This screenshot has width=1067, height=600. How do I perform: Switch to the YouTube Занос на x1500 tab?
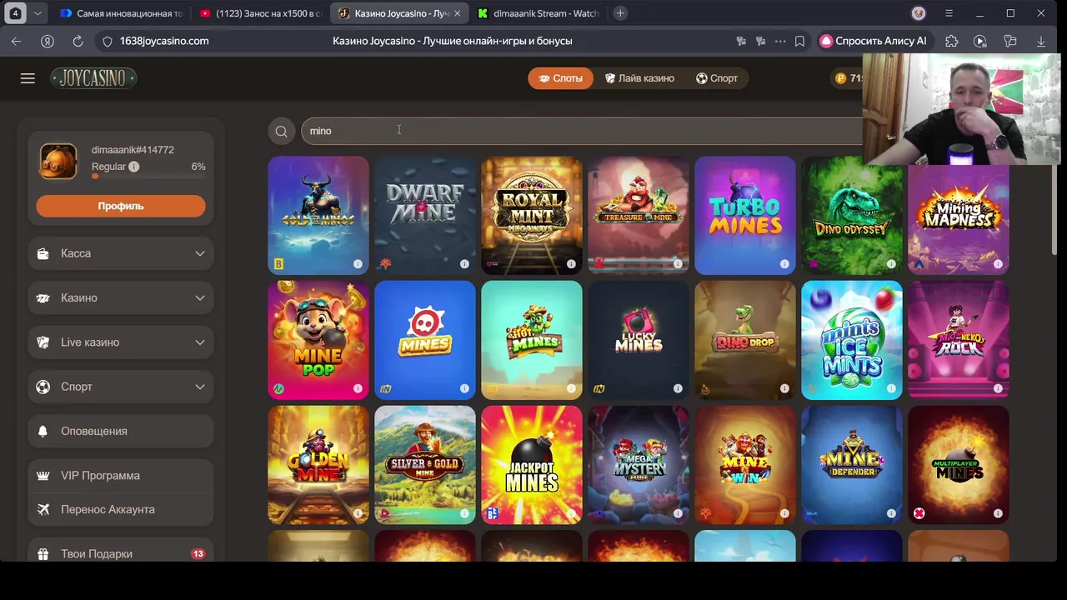coord(261,13)
